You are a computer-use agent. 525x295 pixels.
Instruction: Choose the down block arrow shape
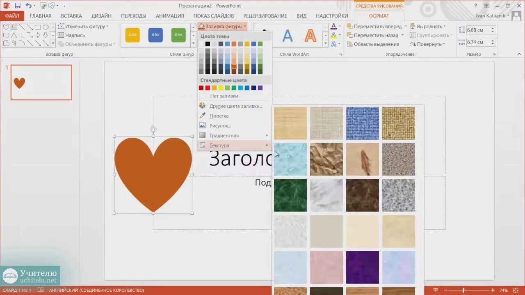45,35
